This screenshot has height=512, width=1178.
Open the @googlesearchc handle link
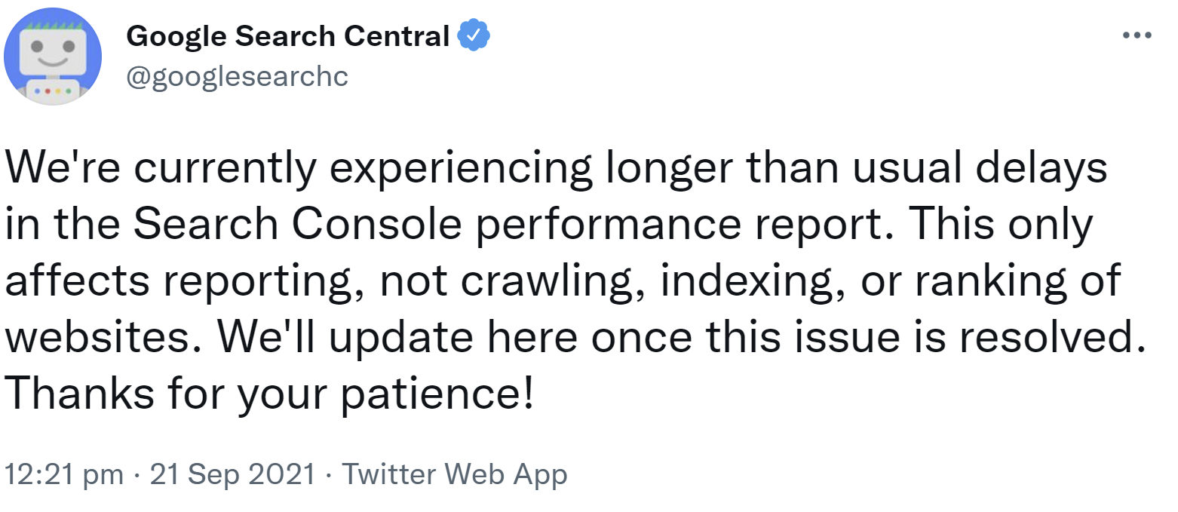coord(237,77)
